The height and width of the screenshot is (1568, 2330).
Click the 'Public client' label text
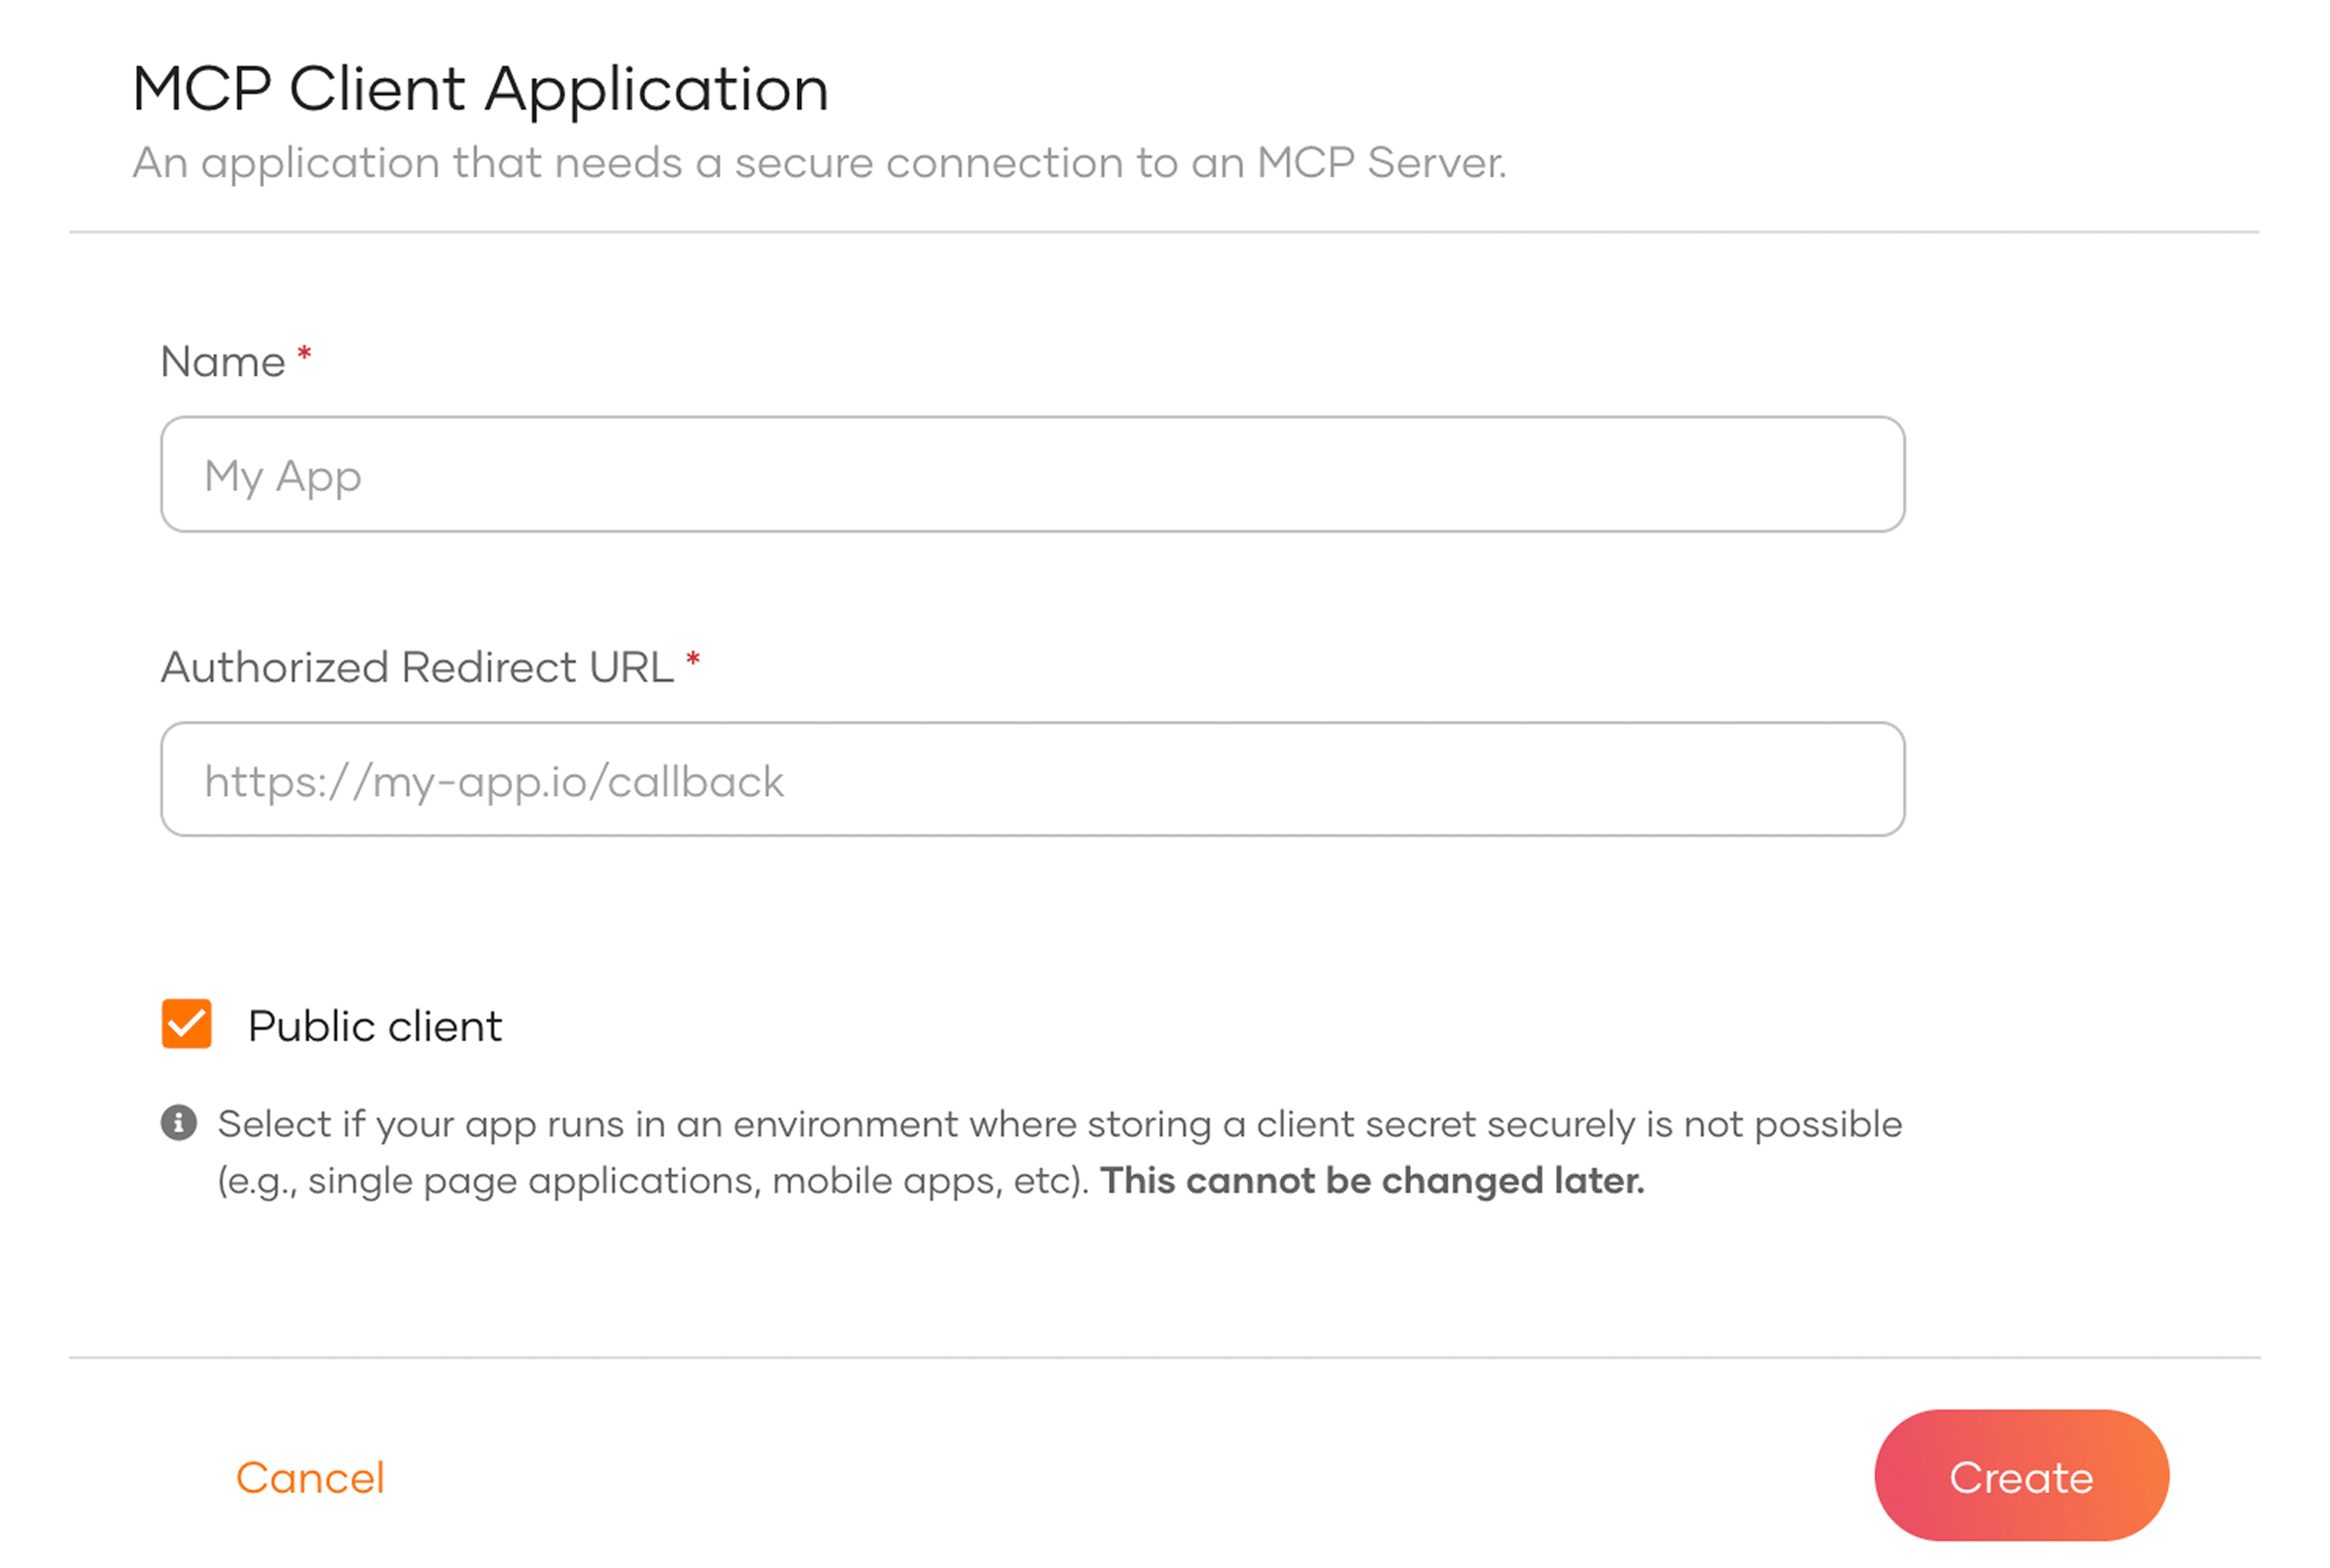(375, 1026)
